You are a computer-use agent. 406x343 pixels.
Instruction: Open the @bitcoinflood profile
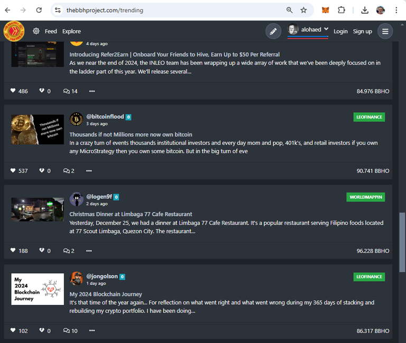coord(105,116)
